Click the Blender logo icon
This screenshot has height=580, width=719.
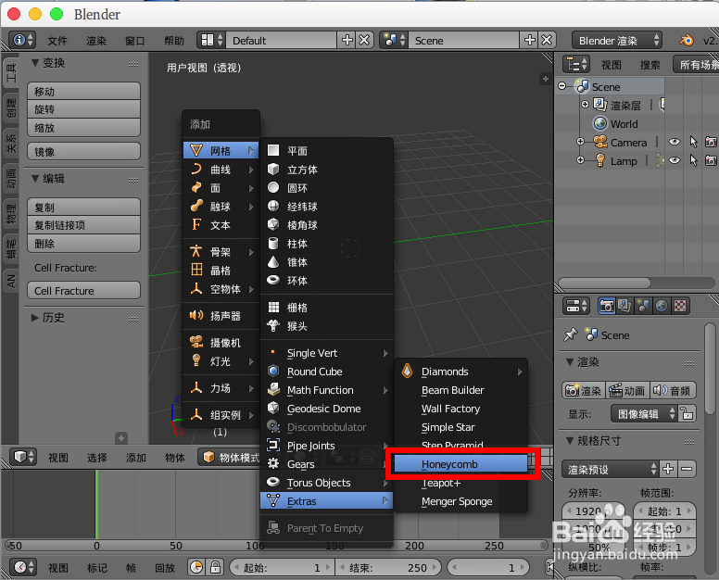coord(687,41)
